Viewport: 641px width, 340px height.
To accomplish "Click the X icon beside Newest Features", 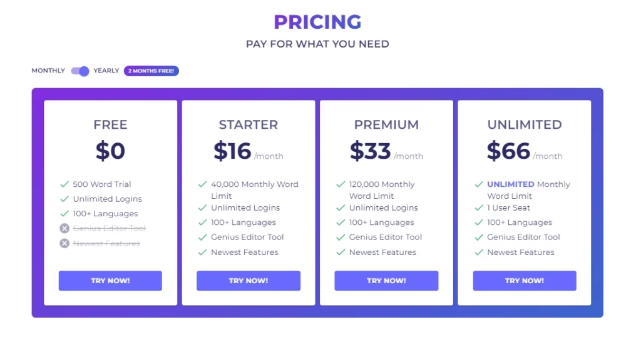I will 64,243.
